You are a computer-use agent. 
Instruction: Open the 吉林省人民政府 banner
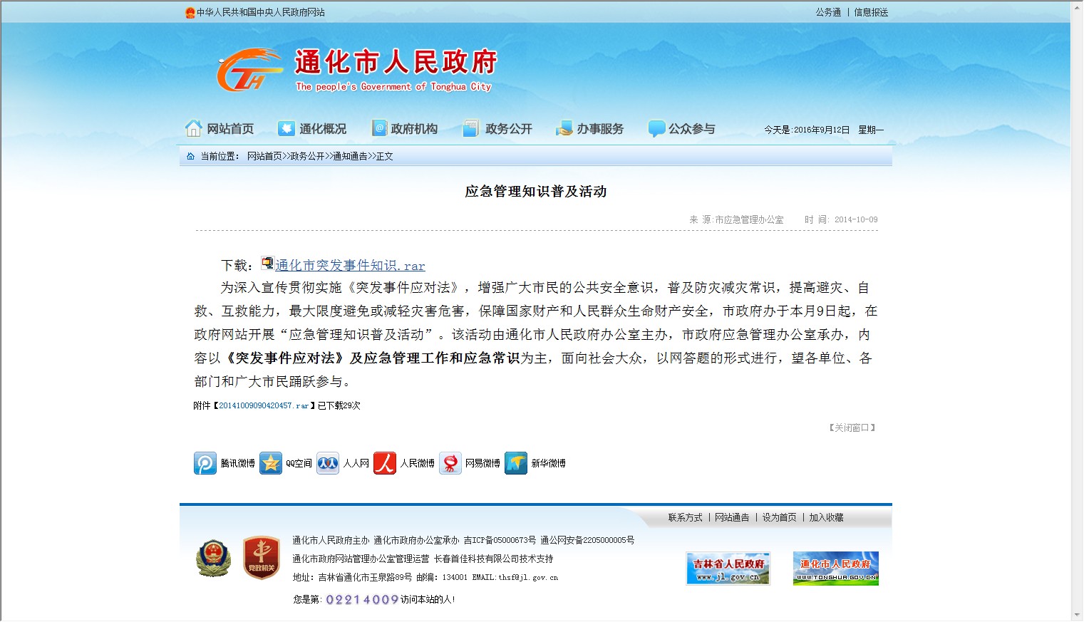tap(728, 569)
